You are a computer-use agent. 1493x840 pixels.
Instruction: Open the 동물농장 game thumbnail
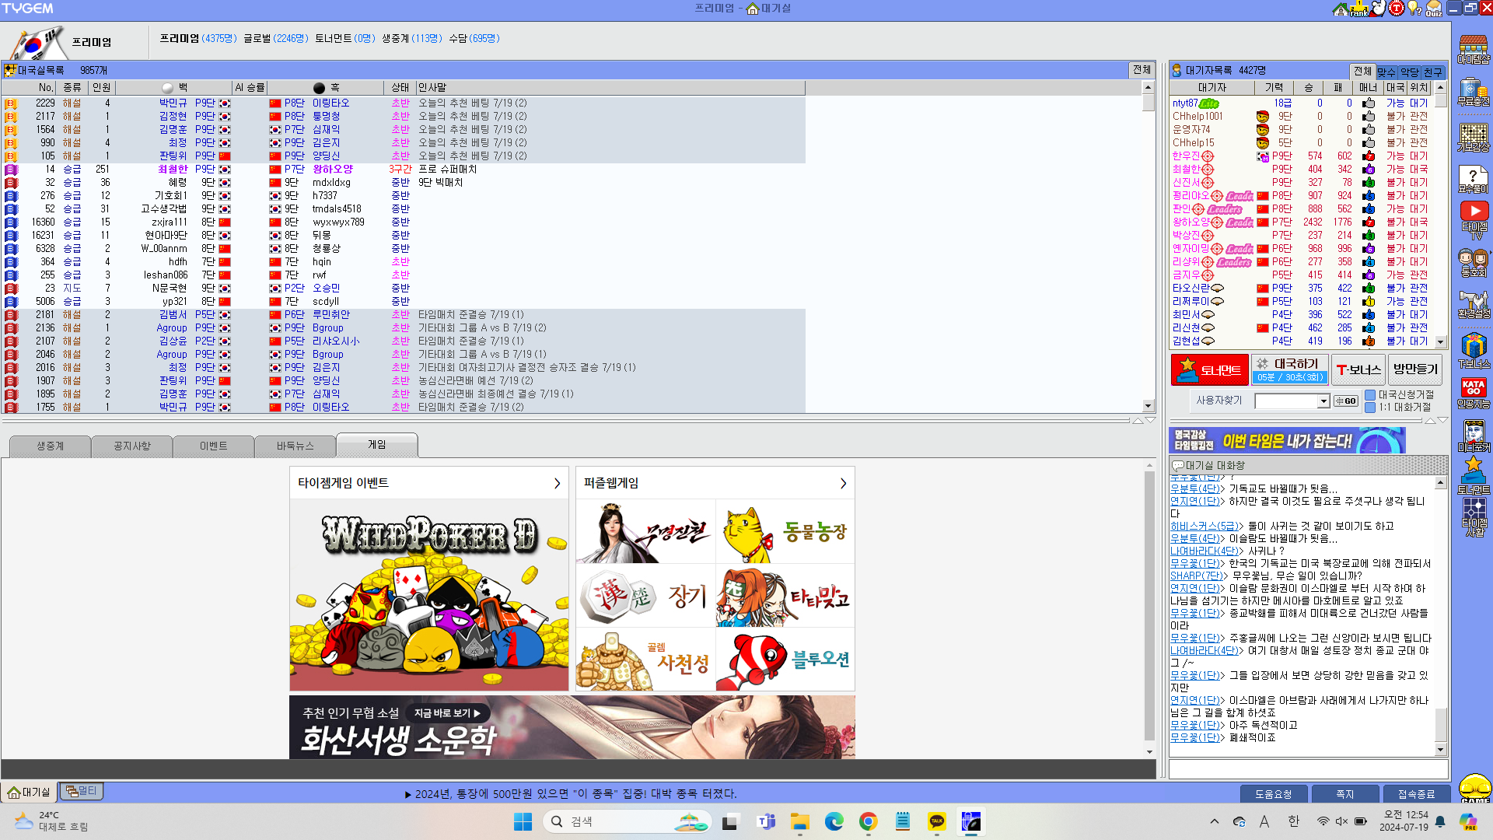click(x=785, y=532)
